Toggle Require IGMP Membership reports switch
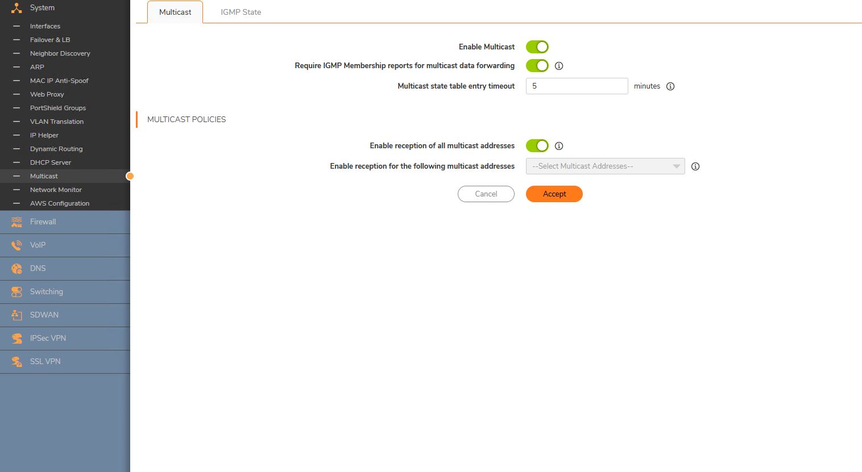 pos(537,66)
